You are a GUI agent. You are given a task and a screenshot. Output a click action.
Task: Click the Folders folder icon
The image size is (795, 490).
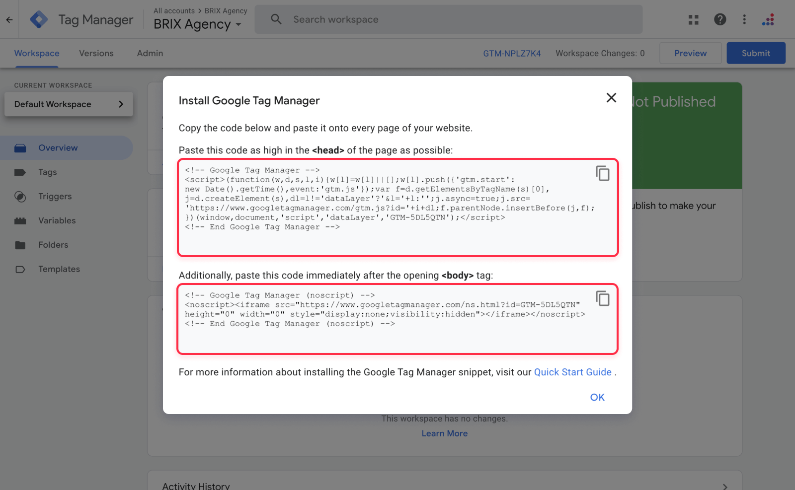(20, 245)
